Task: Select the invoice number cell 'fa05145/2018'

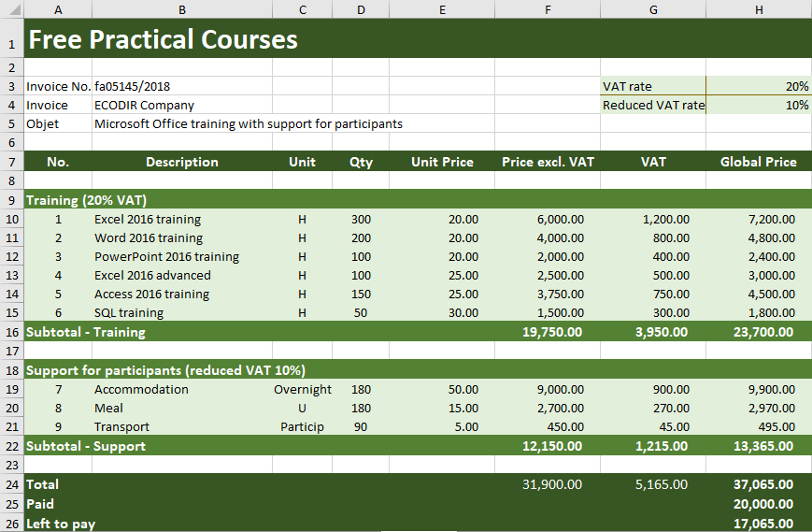Action: tap(182, 86)
